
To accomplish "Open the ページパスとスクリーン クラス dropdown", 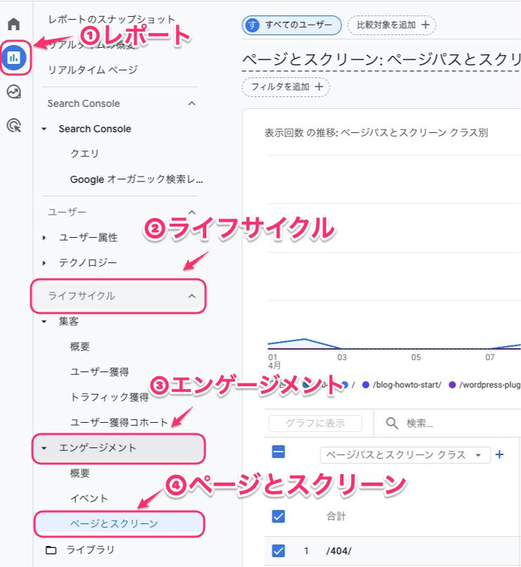I will (405, 454).
